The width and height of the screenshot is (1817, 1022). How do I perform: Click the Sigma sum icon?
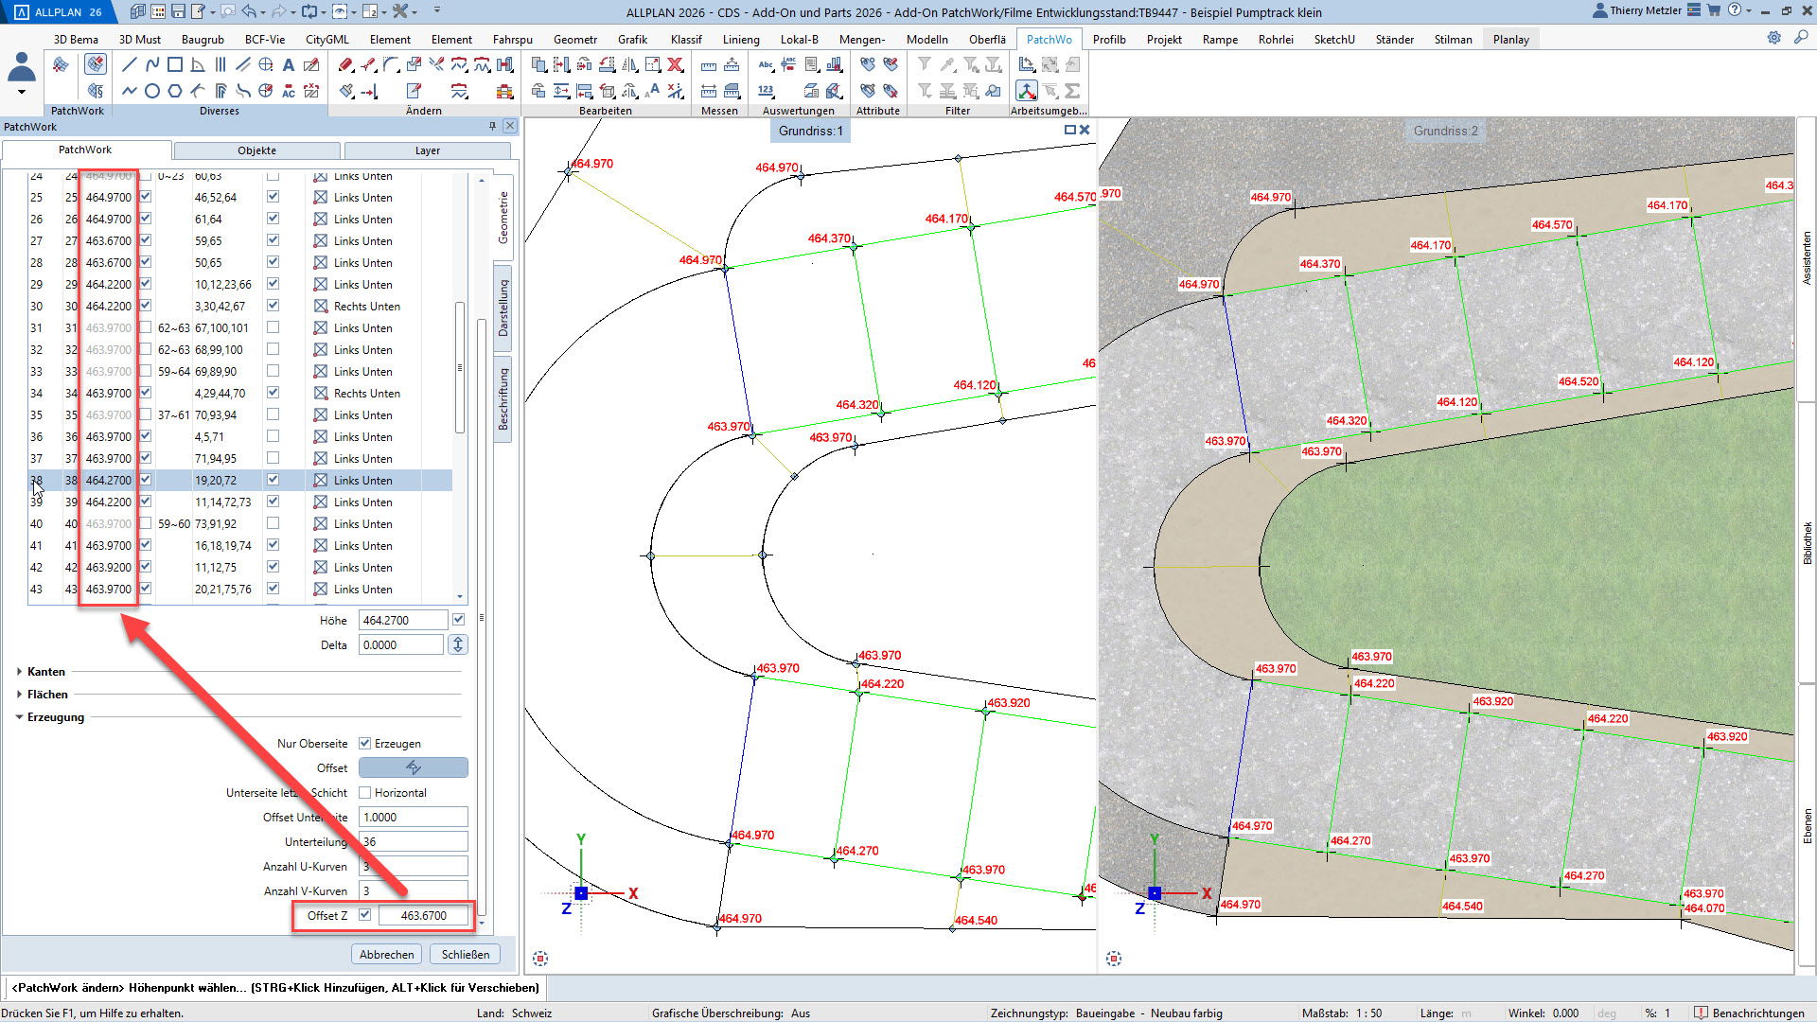[1072, 92]
